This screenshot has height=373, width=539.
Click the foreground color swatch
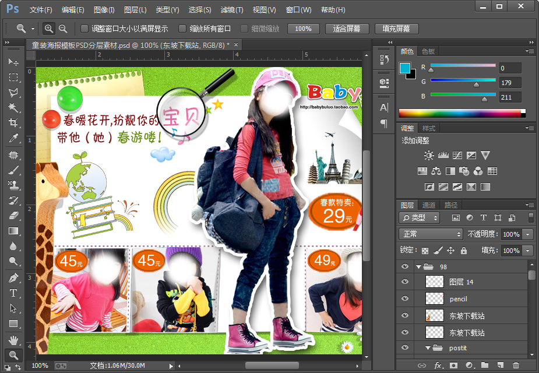coord(404,68)
